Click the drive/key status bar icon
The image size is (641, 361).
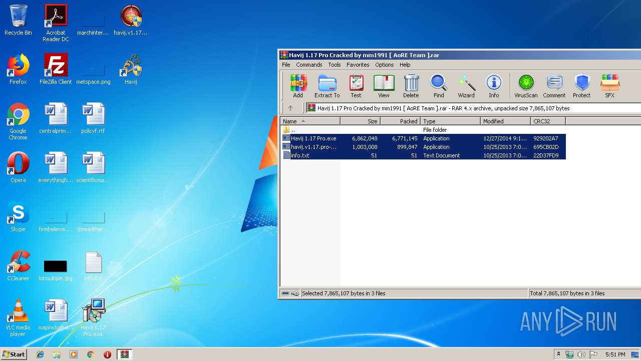point(290,293)
